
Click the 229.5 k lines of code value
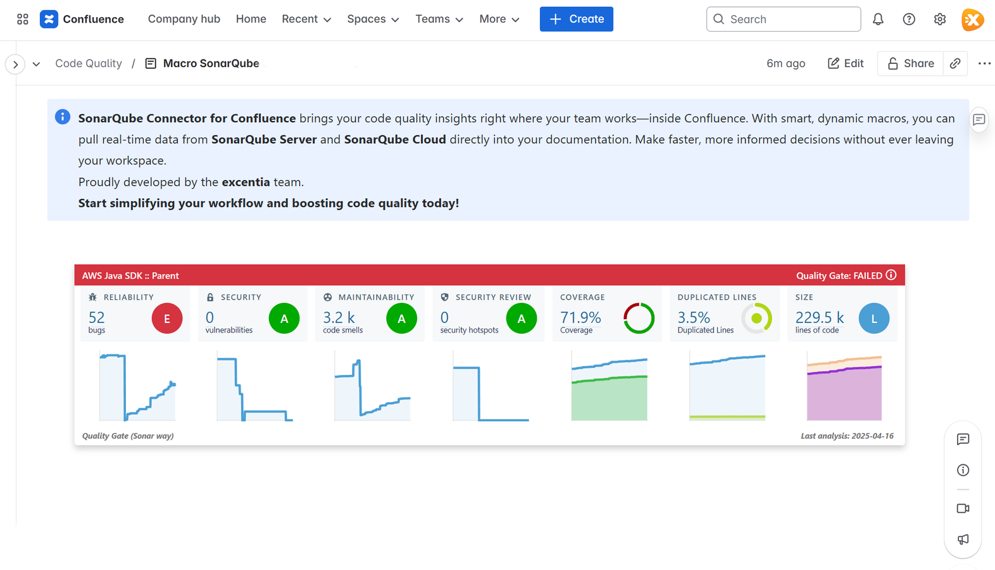coord(820,317)
